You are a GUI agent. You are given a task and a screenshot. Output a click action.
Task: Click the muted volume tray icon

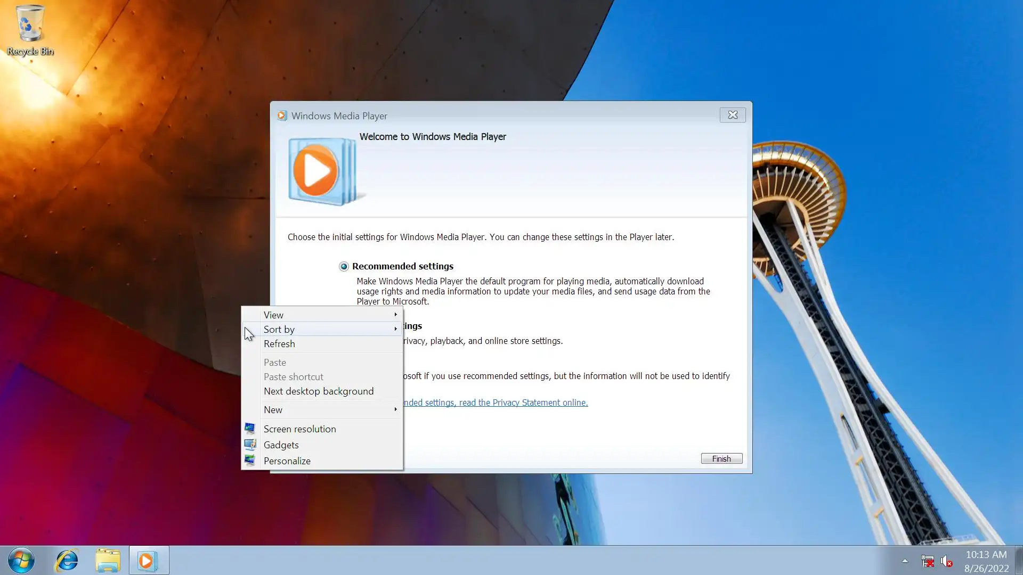tap(946, 561)
